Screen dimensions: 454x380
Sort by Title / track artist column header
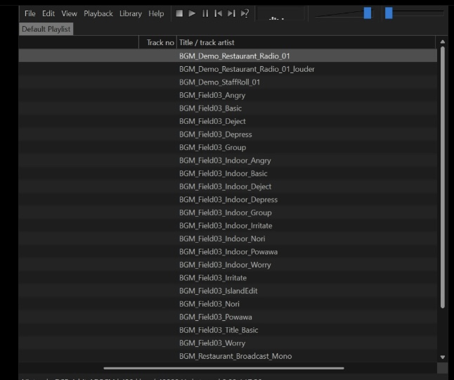coord(306,43)
